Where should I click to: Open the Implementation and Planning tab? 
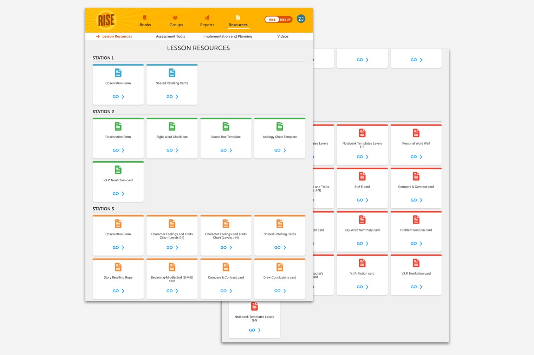(x=228, y=36)
